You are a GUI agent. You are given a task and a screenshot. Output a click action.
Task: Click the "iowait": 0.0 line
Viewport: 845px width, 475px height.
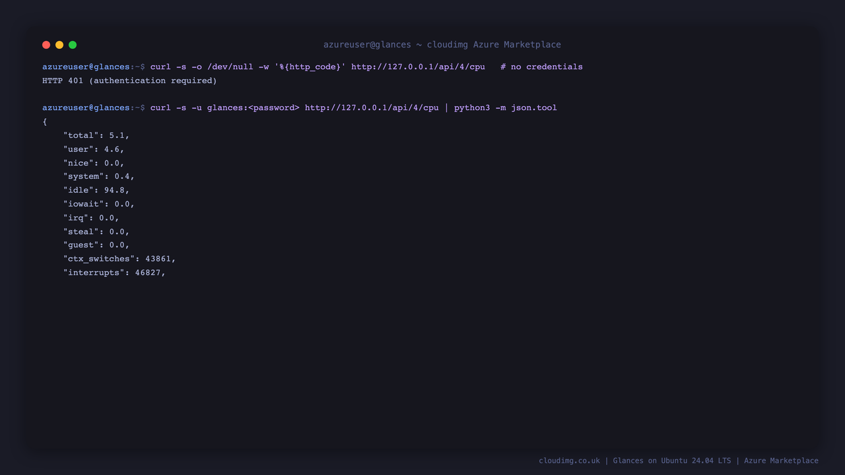coord(99,204)
